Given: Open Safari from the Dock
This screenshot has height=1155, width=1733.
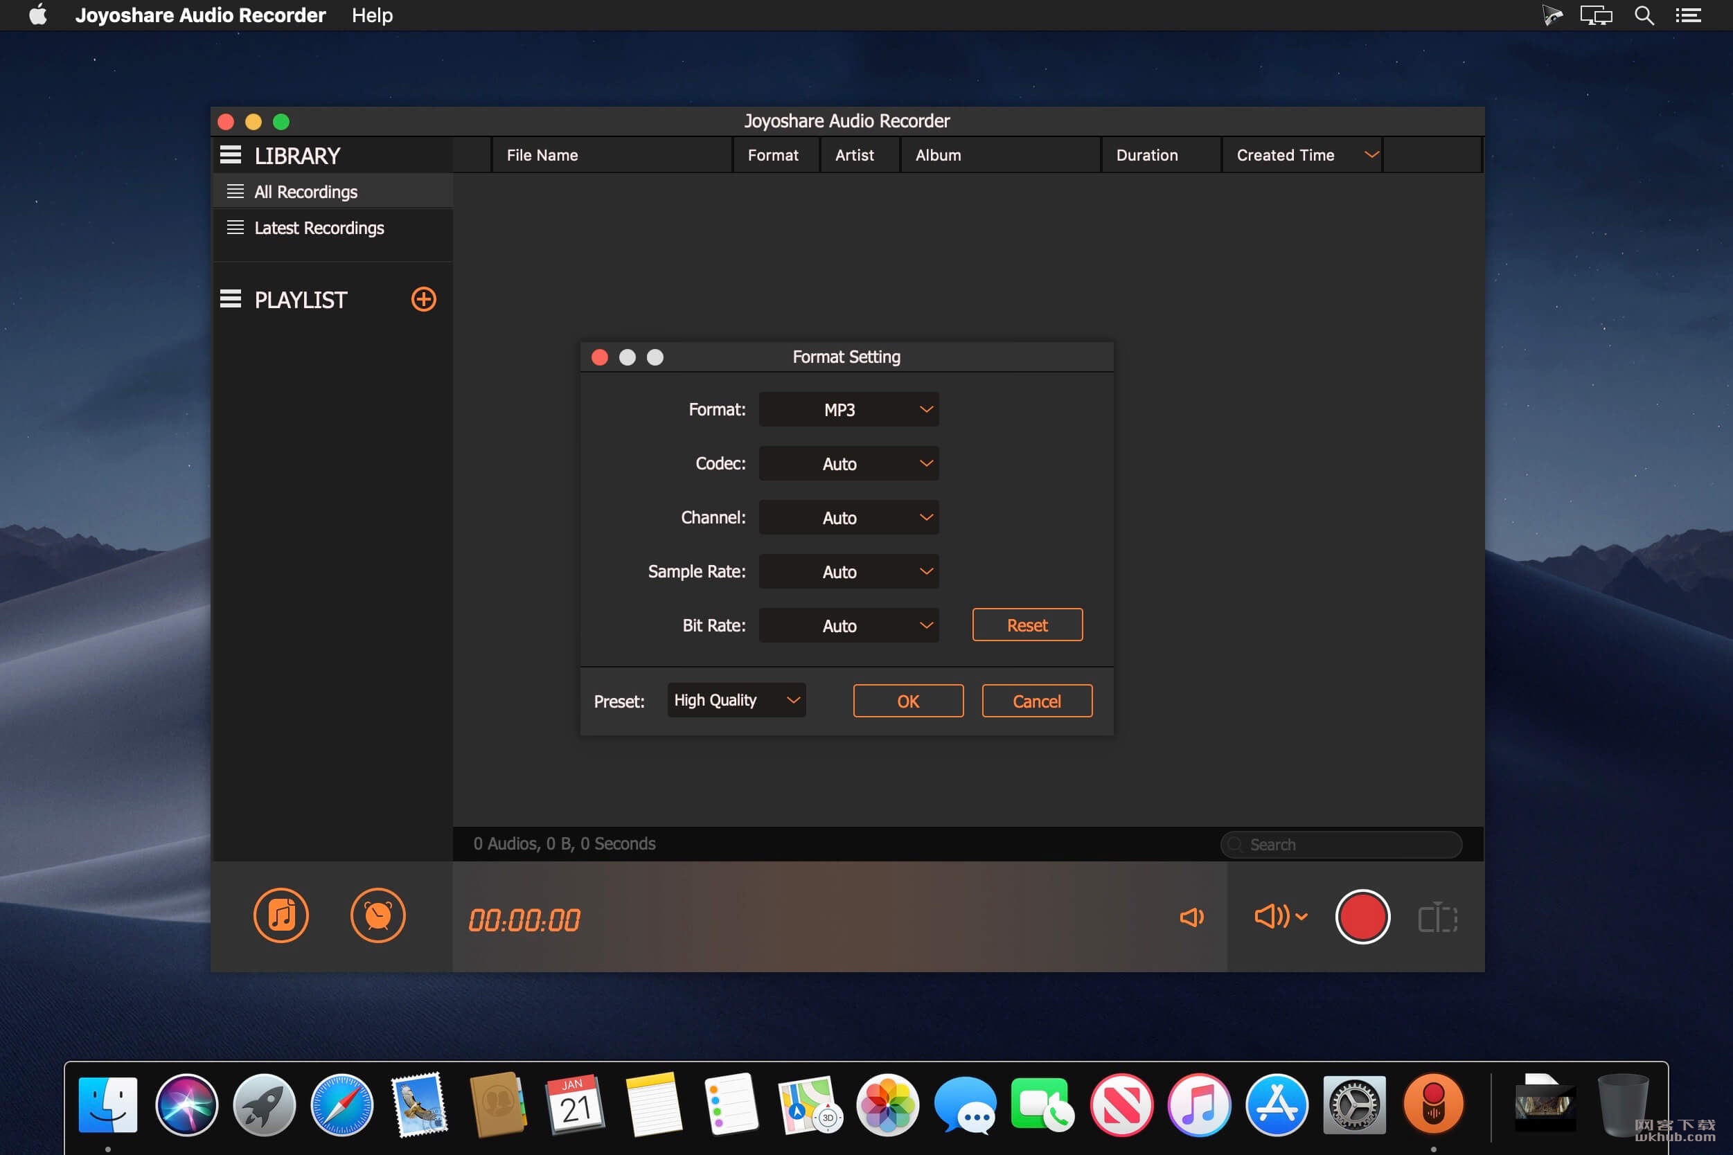Looking at the screenshot, I should click(342, 1104).
